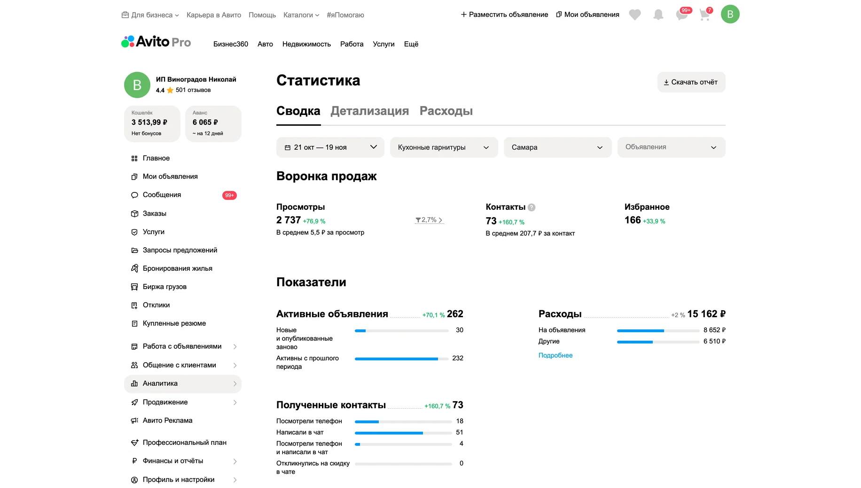
Task: Click the Запросы предложений folder icon
Action: [x=134, y=251]
